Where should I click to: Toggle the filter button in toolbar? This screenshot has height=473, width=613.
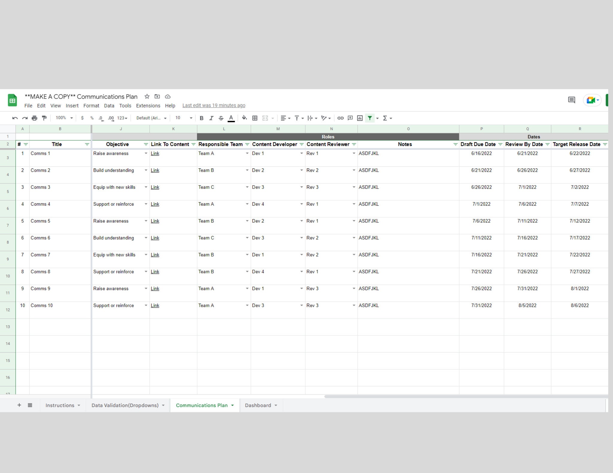tap(370, 118)
